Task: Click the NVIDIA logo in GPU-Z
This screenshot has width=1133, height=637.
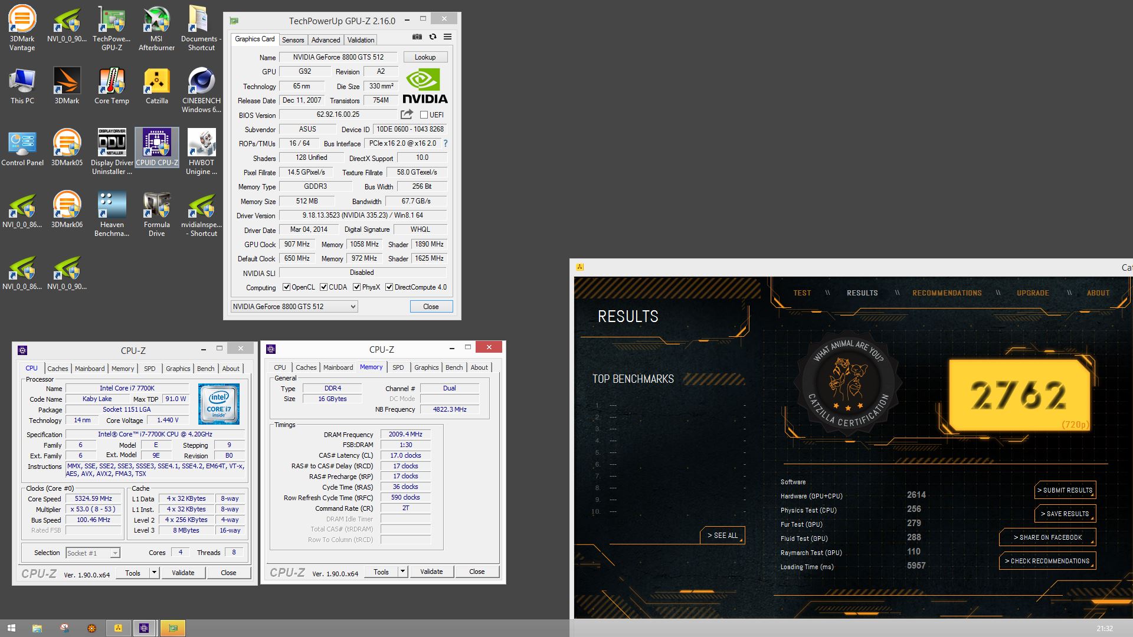Action: (x=425, y=86)
